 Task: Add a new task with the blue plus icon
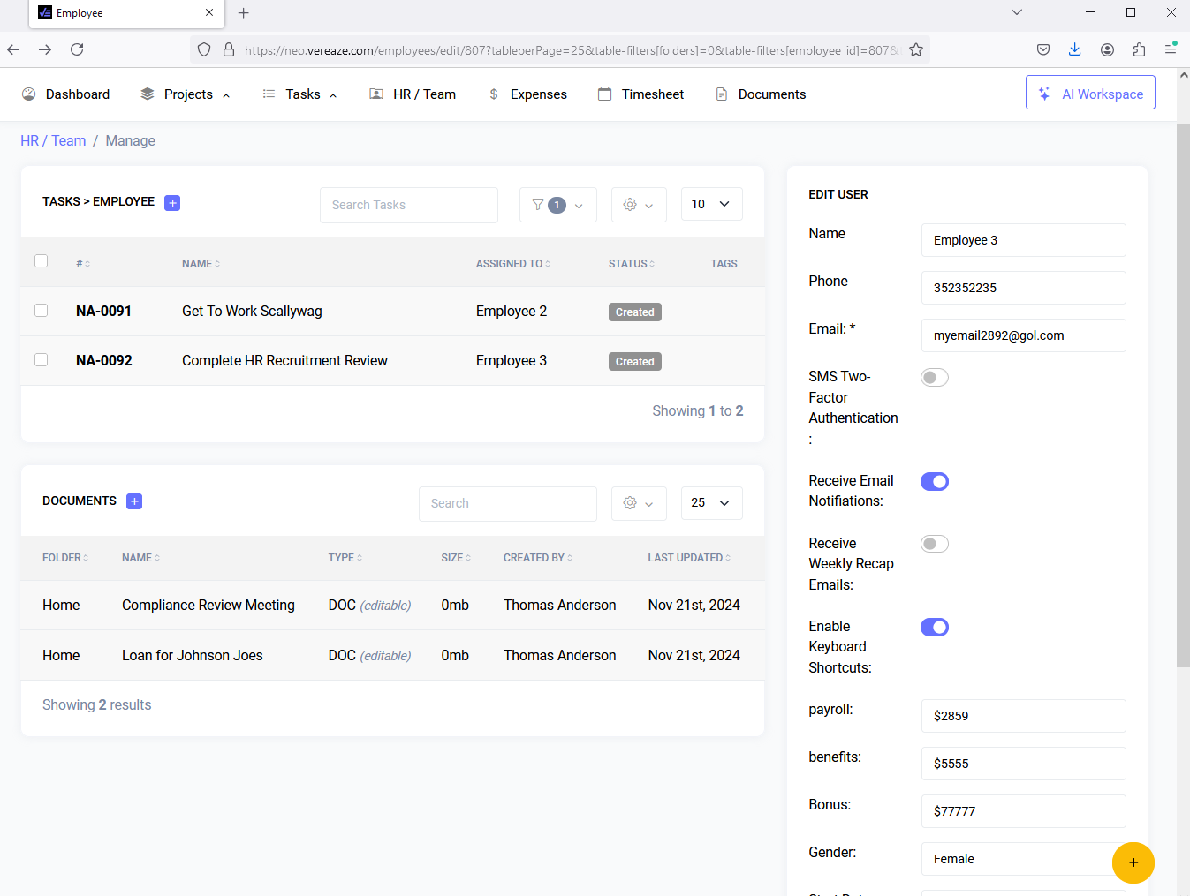(x=172, y=202)
